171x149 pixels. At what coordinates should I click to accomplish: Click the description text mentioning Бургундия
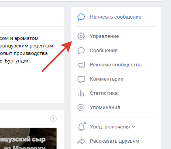pyautogui.click(x=15, y=61)
